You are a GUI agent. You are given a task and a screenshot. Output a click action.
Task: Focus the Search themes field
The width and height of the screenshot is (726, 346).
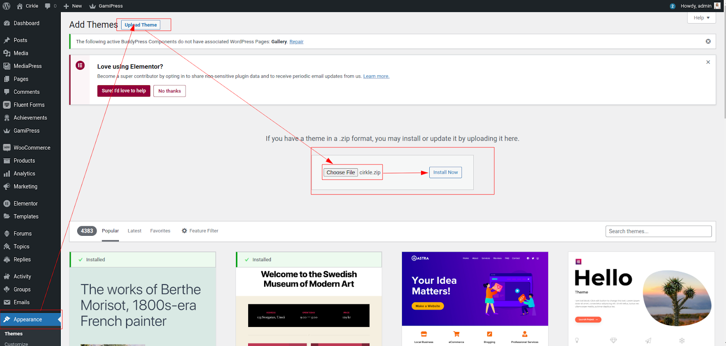click(658, 231)
